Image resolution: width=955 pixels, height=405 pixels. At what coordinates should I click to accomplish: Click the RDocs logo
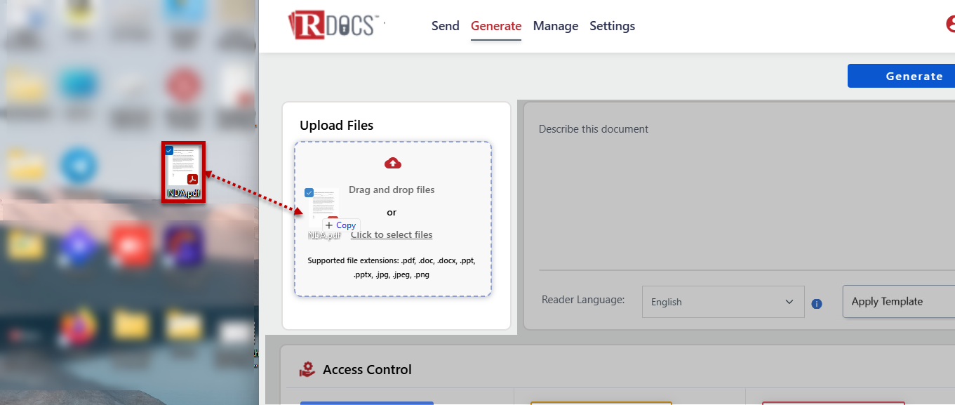tap(334, 25)
